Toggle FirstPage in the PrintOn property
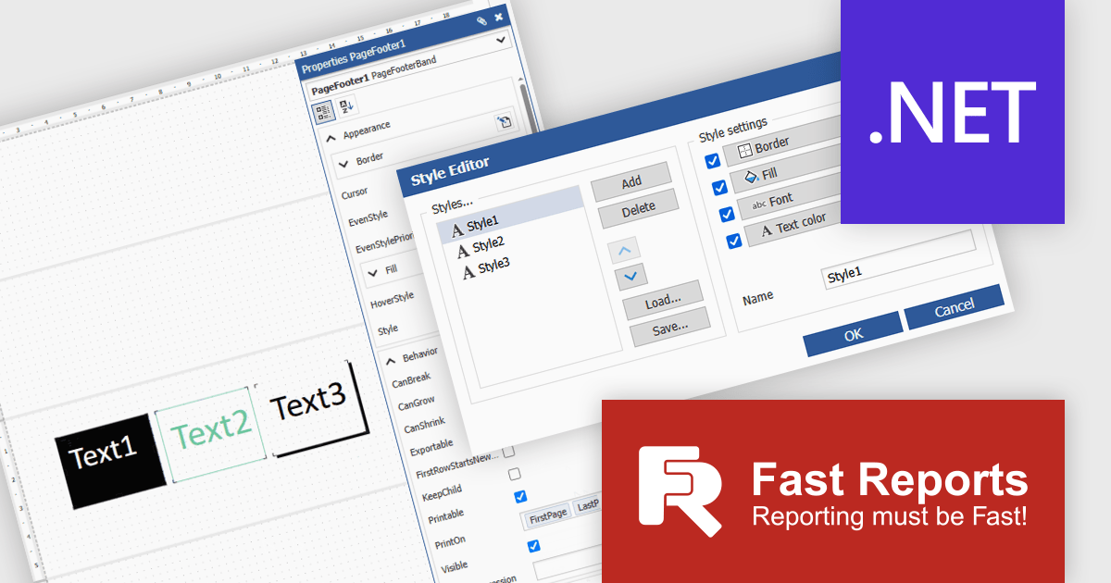1111x583 pixels. point(548,515)
